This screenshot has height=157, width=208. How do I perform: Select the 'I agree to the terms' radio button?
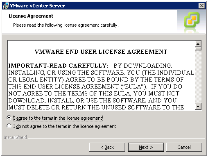(x=9, y=118)
